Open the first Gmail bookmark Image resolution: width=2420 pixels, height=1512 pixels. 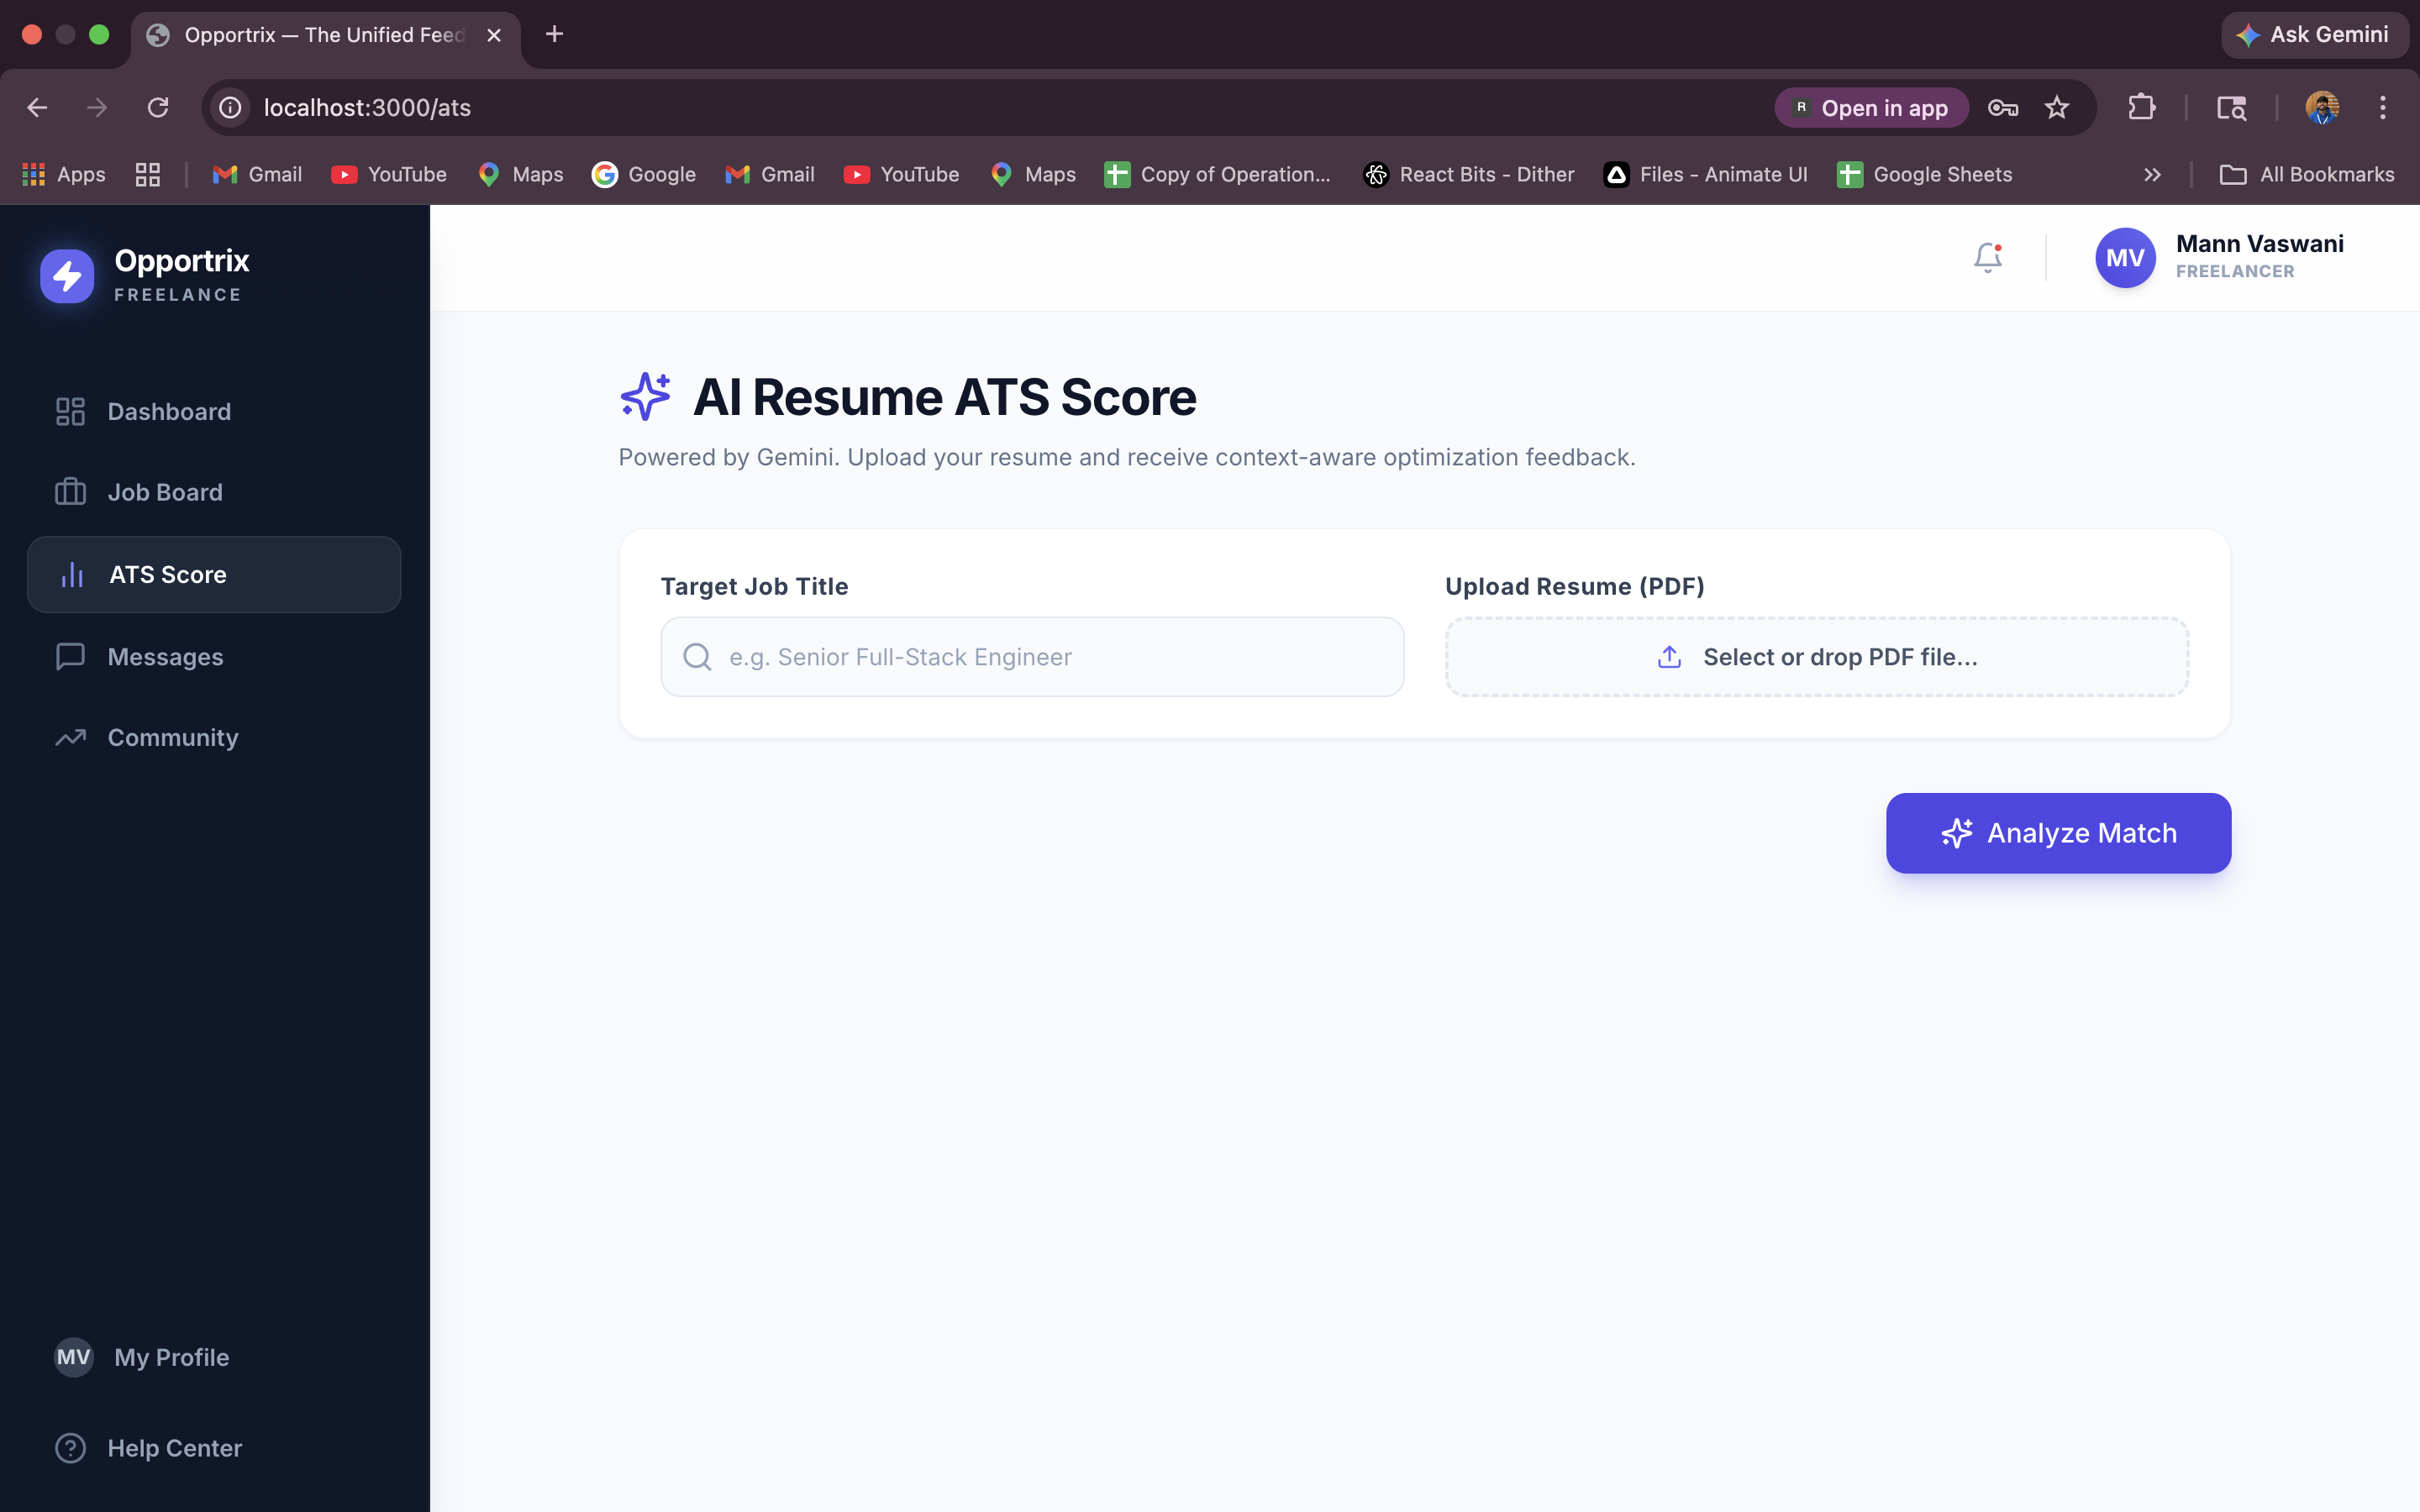[x=257, y=175]
